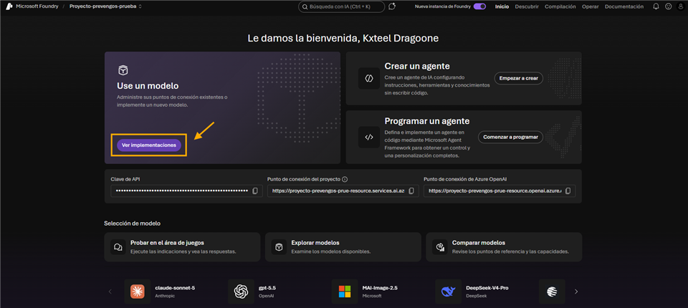The height and width of the screenshot is (308, 688).
Task: Open the Documentación tab
Action: pyautogui.click(x=624, y=6)
